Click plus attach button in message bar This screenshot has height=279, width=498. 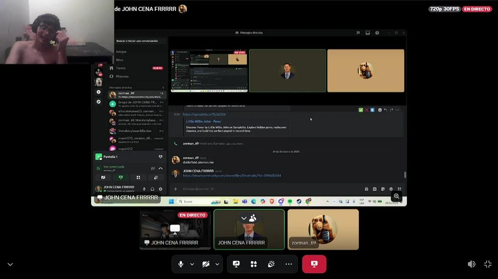(x=175, y=189)
